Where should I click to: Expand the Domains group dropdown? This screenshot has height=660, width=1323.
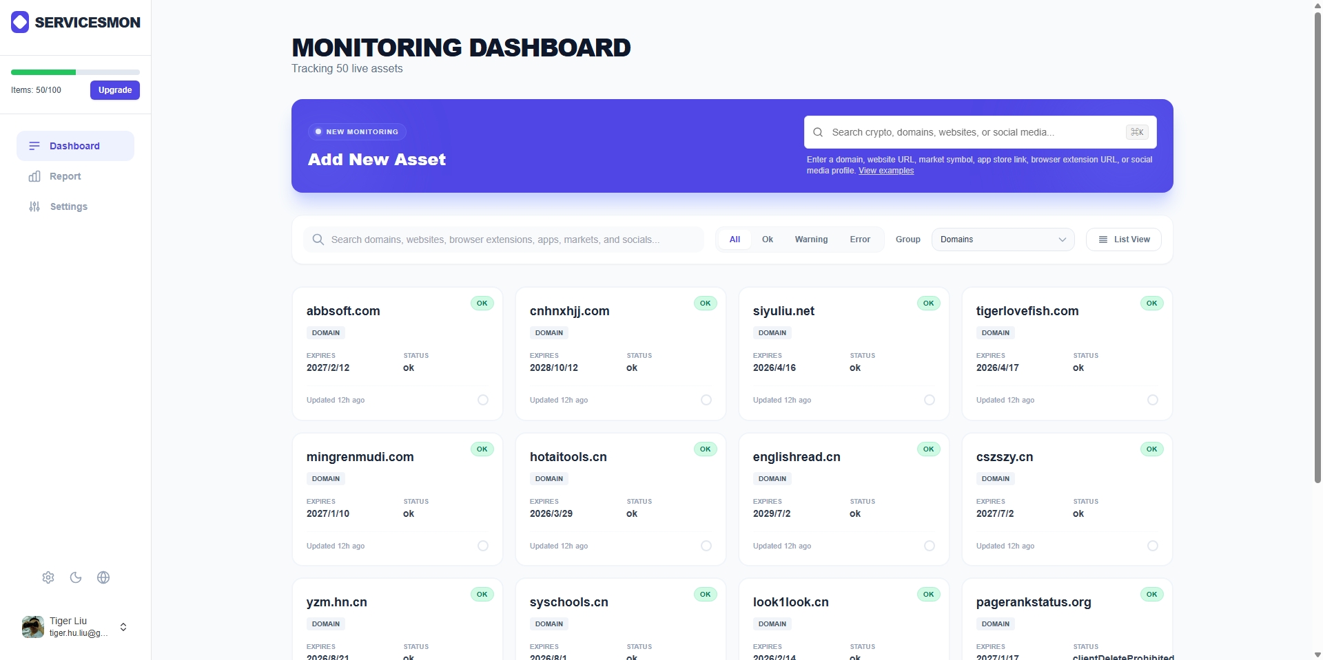pos(1003,239)
